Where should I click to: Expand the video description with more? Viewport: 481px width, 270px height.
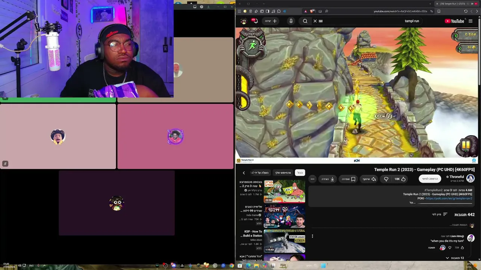coord(412,202)
